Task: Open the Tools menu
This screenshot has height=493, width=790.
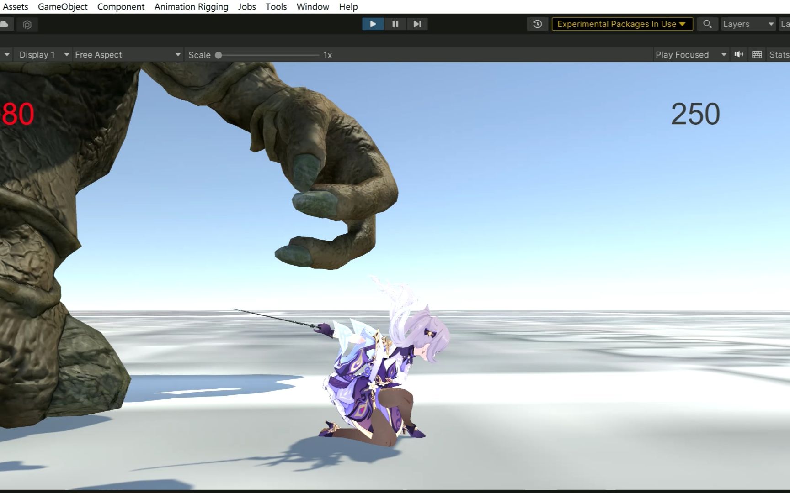Action: click(x=276, y=7)
